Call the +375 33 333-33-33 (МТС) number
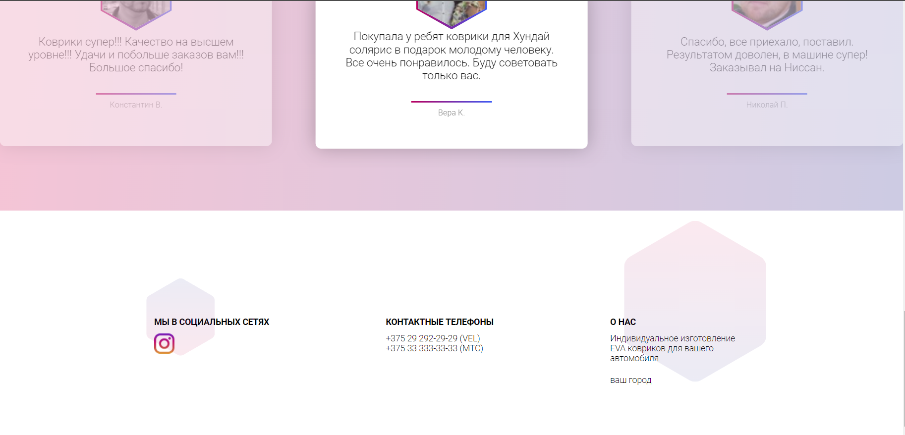Image resolution: width=905 pixels, height=435 pixels. (x=434, y=348)
